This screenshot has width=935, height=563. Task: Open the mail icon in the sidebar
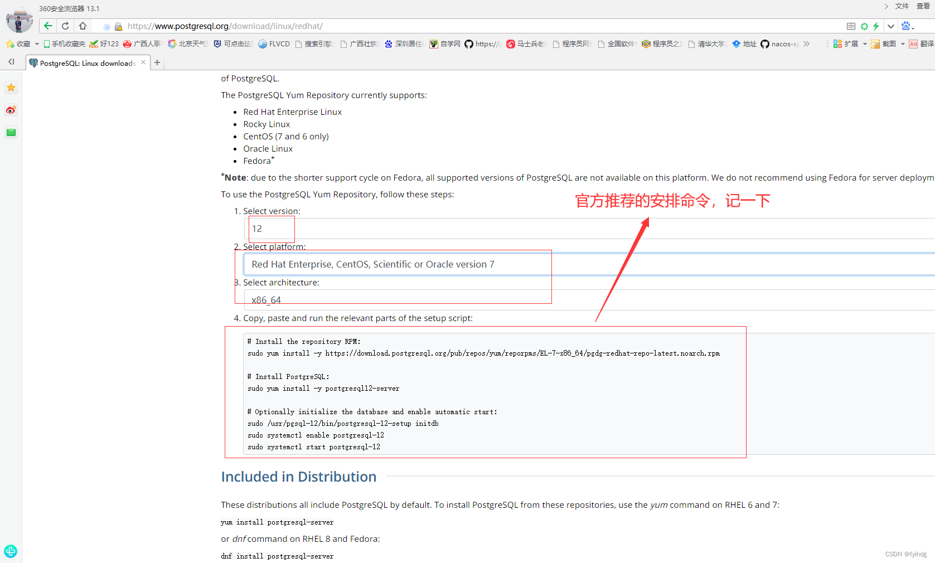coord(11,133)
